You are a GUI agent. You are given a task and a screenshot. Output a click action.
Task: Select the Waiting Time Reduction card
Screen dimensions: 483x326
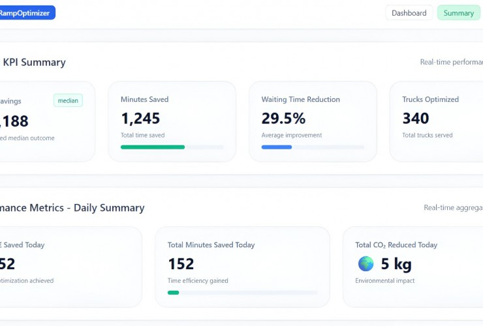click(313, 121)
